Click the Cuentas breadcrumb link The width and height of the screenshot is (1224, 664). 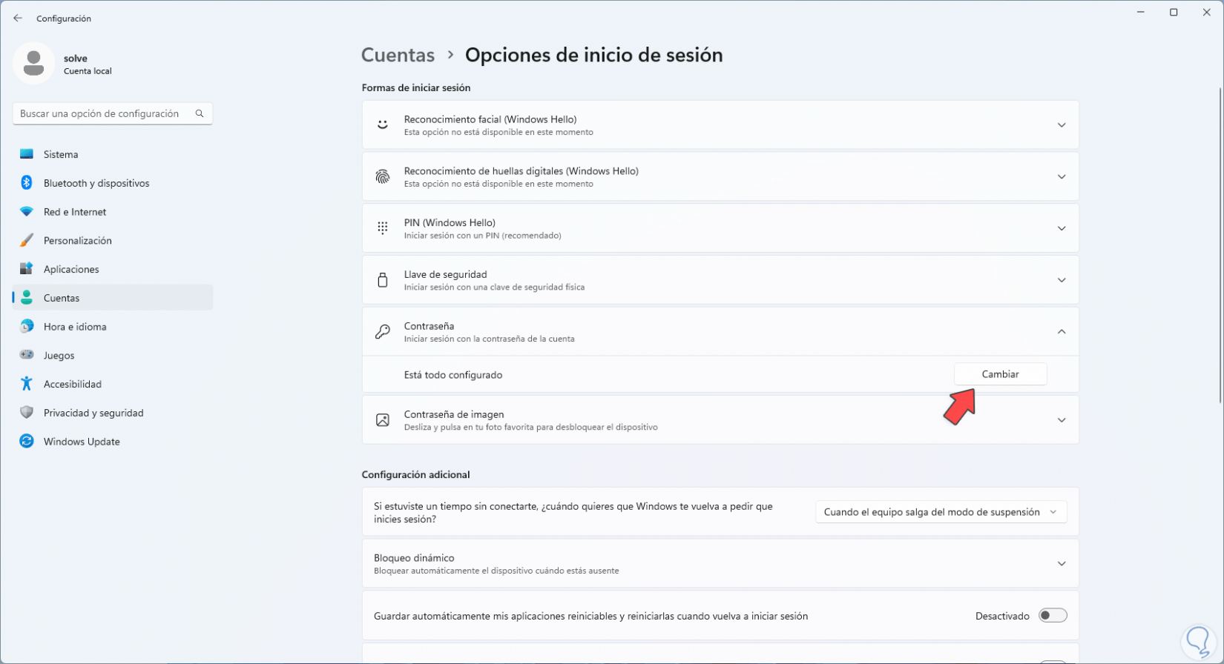coord(398,55)
